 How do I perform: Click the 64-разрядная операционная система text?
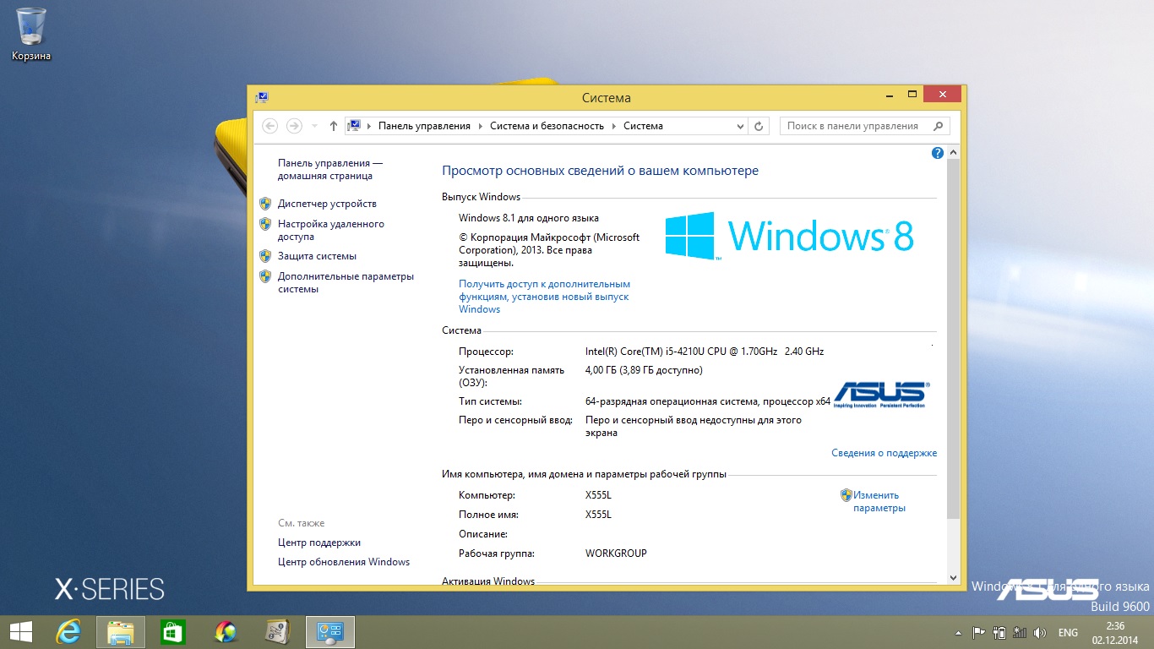coord(708,401)
